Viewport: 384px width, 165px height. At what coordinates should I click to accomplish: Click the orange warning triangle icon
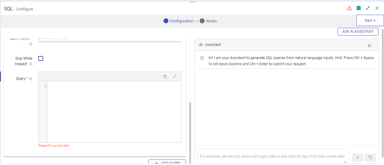pyautogui.click(x=349, y=8)
